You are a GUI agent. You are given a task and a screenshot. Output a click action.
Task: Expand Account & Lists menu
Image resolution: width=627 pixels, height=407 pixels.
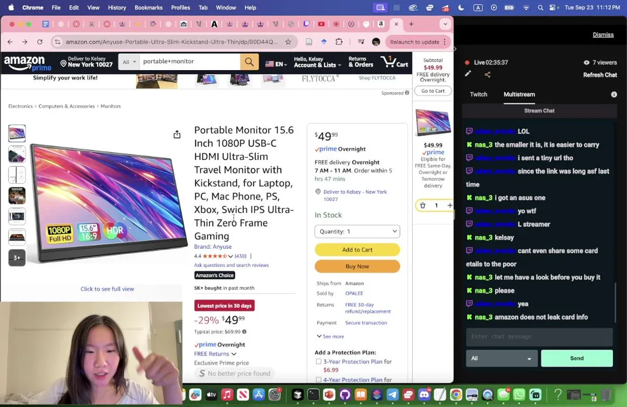318,62
